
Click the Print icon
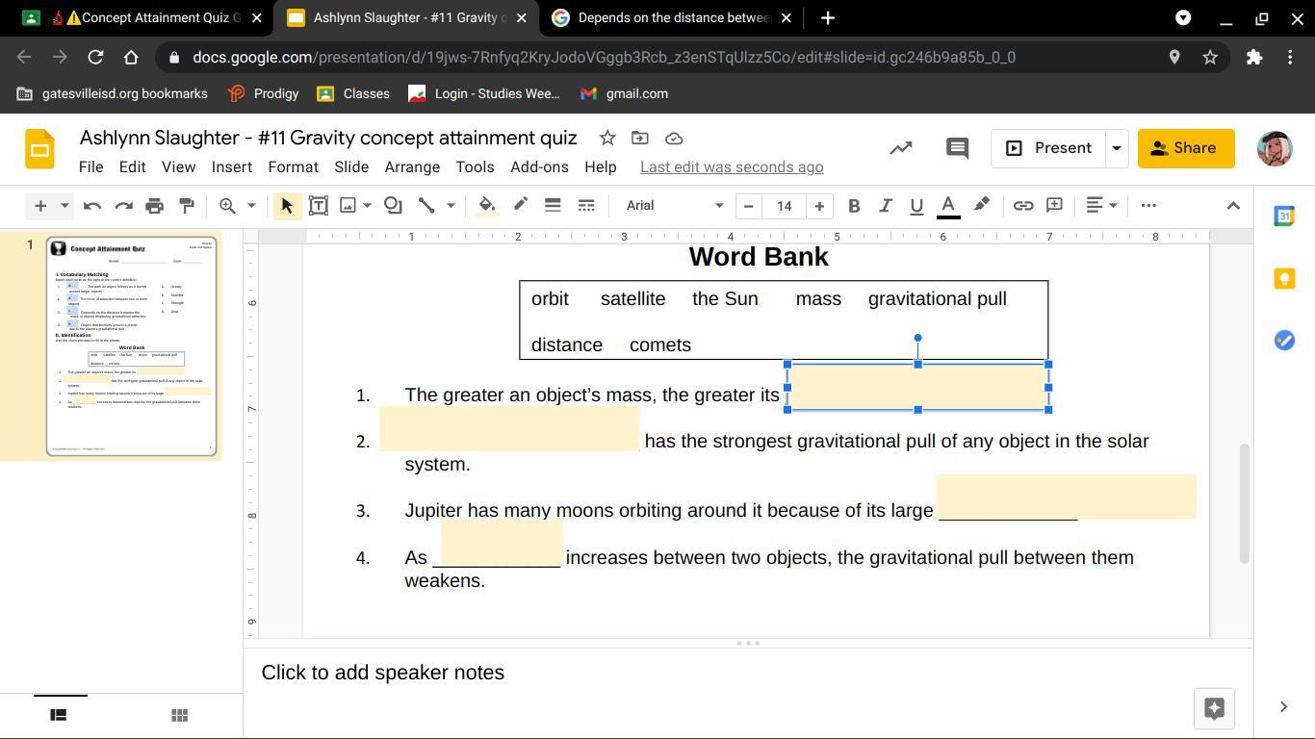[154, 205]
